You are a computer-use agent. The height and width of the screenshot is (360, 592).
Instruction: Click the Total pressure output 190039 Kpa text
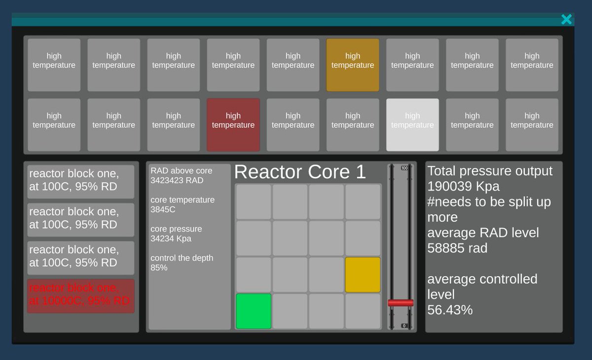pos(490,179)
